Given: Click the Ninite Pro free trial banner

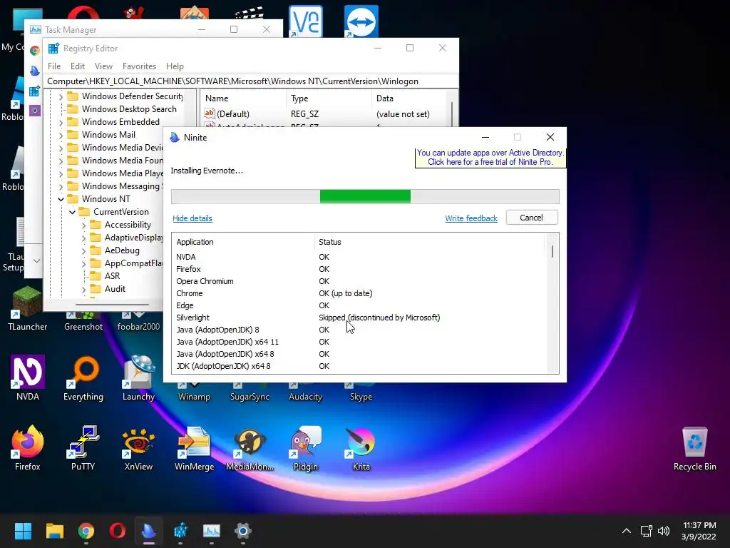Looking at the screenshot, I should pyautogui.click(x=490, y=158).
